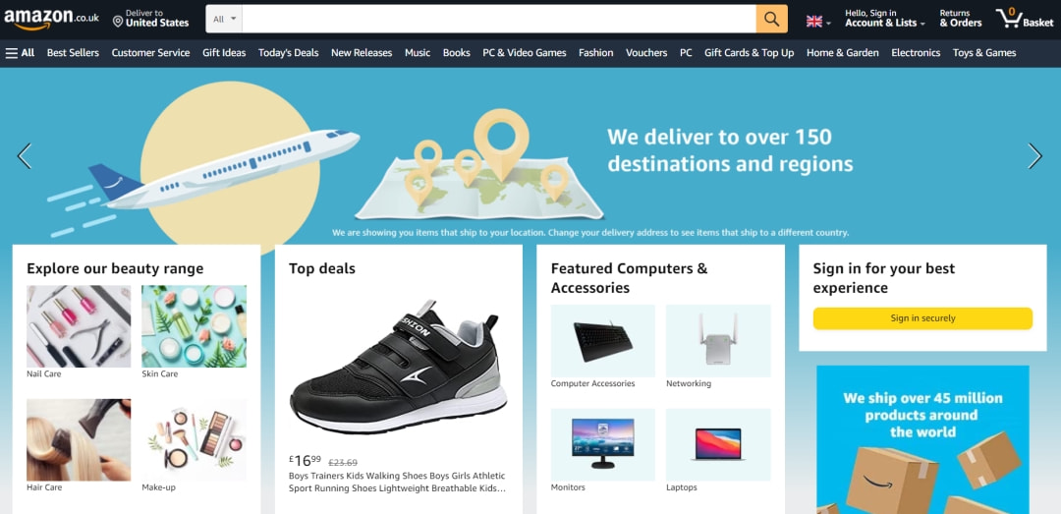The image size is (1061, 514).
Task: Open Gift Cards & Top Up
Action: tap(749, 53)
